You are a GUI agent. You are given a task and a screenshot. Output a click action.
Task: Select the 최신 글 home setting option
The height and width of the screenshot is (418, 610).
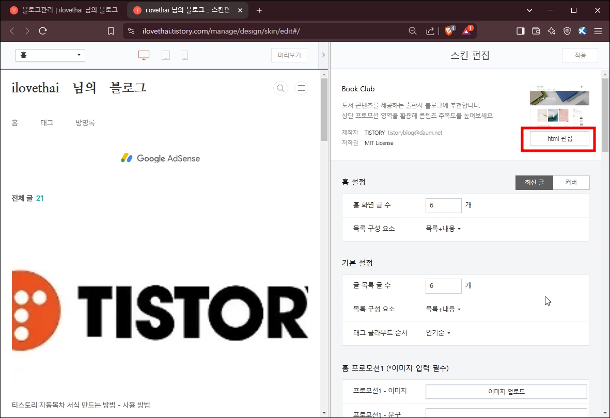pos(534,182)
